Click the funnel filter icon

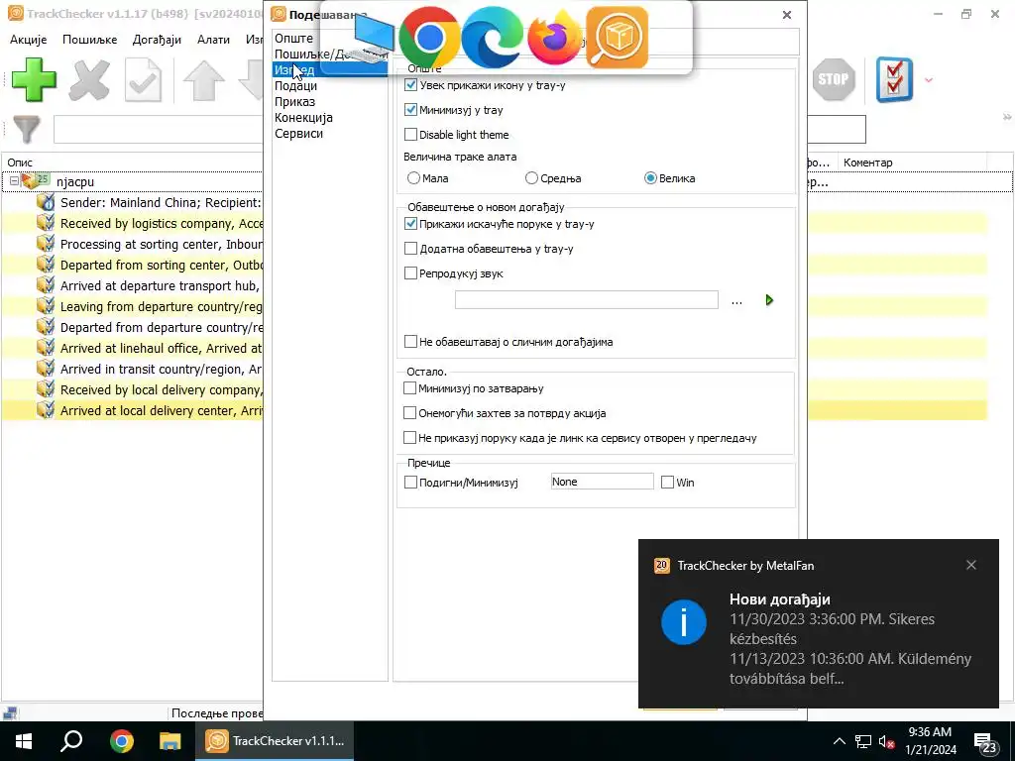tap(27, 130)
